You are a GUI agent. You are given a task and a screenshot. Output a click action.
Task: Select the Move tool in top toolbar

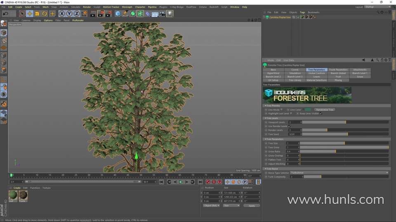pos(30,14)
